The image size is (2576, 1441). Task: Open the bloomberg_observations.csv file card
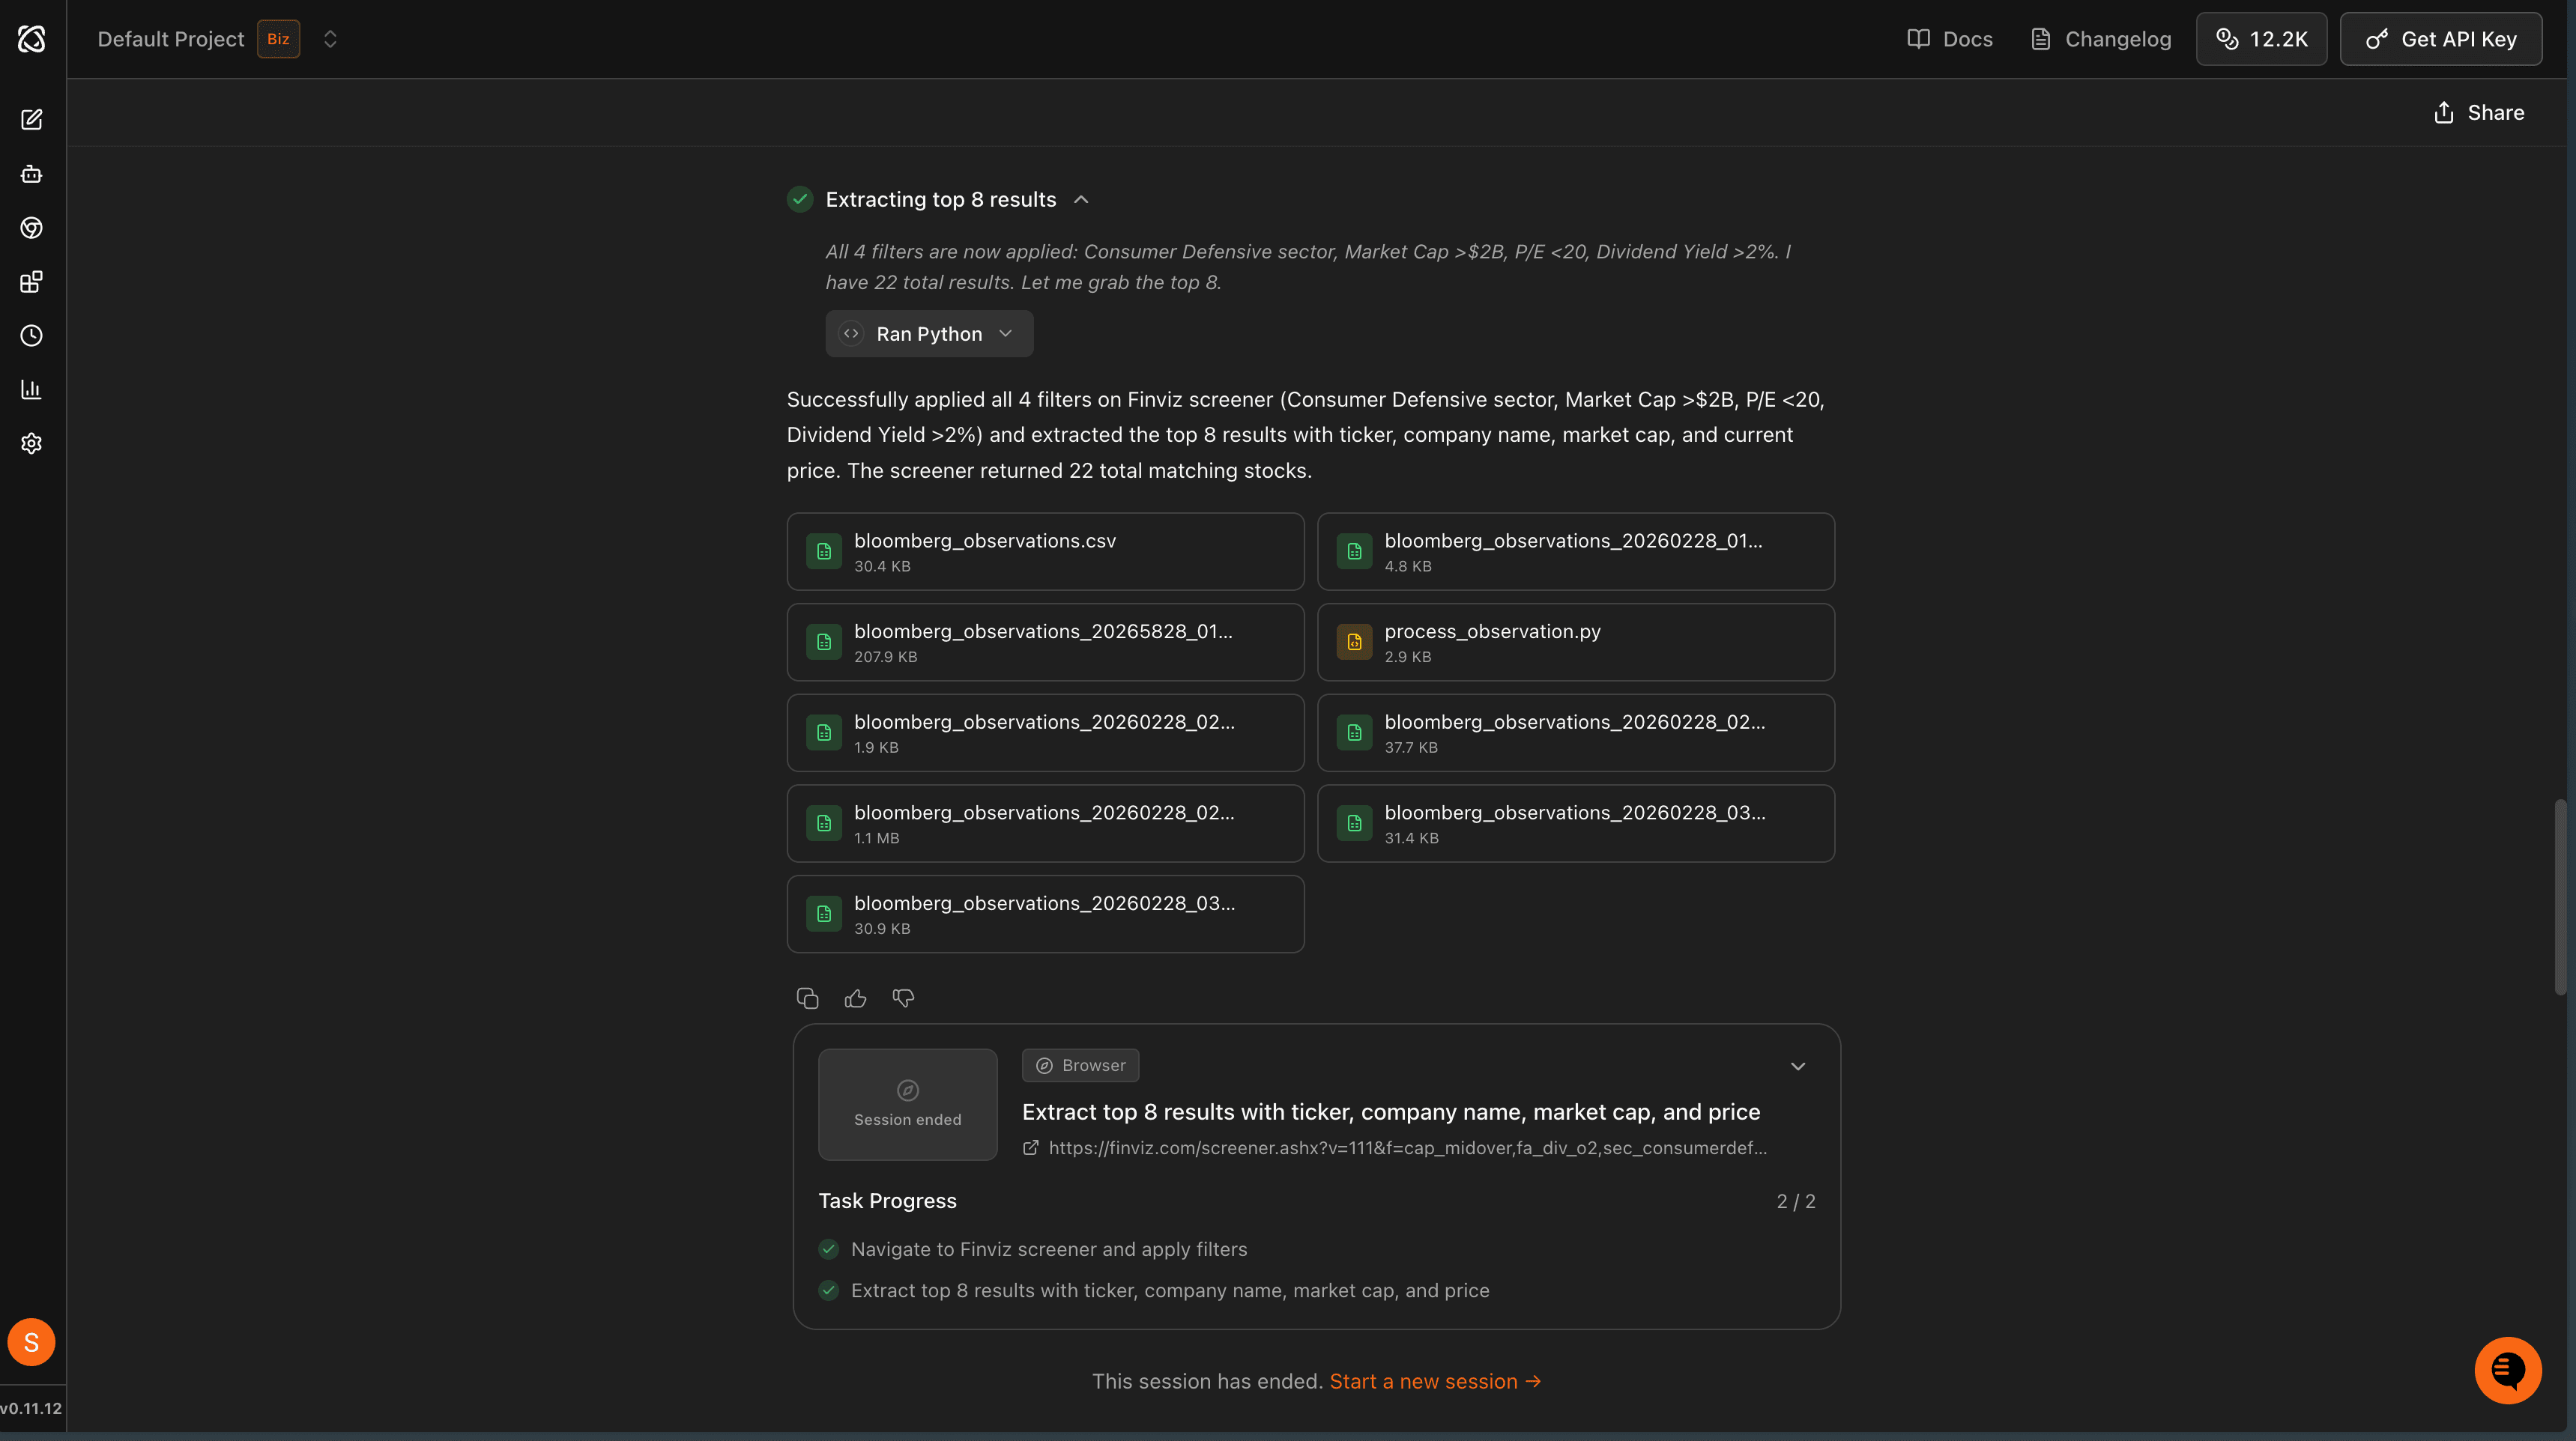(1045, 550)
